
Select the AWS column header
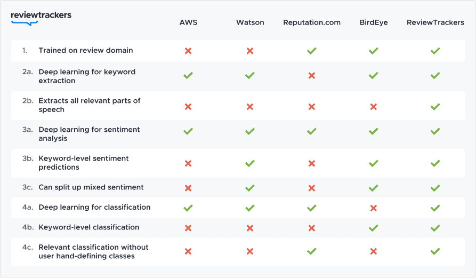188,23
